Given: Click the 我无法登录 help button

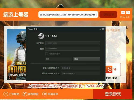Looking at the screenshot, I should 80,68.
